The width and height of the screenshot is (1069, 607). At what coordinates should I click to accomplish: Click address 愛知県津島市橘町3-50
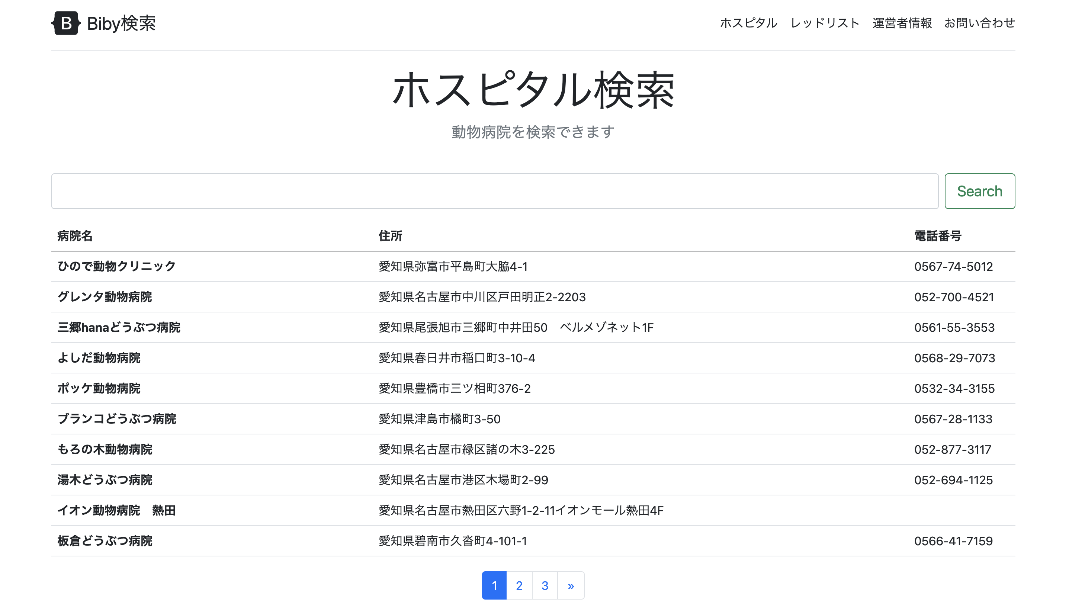tap(439, 418)
